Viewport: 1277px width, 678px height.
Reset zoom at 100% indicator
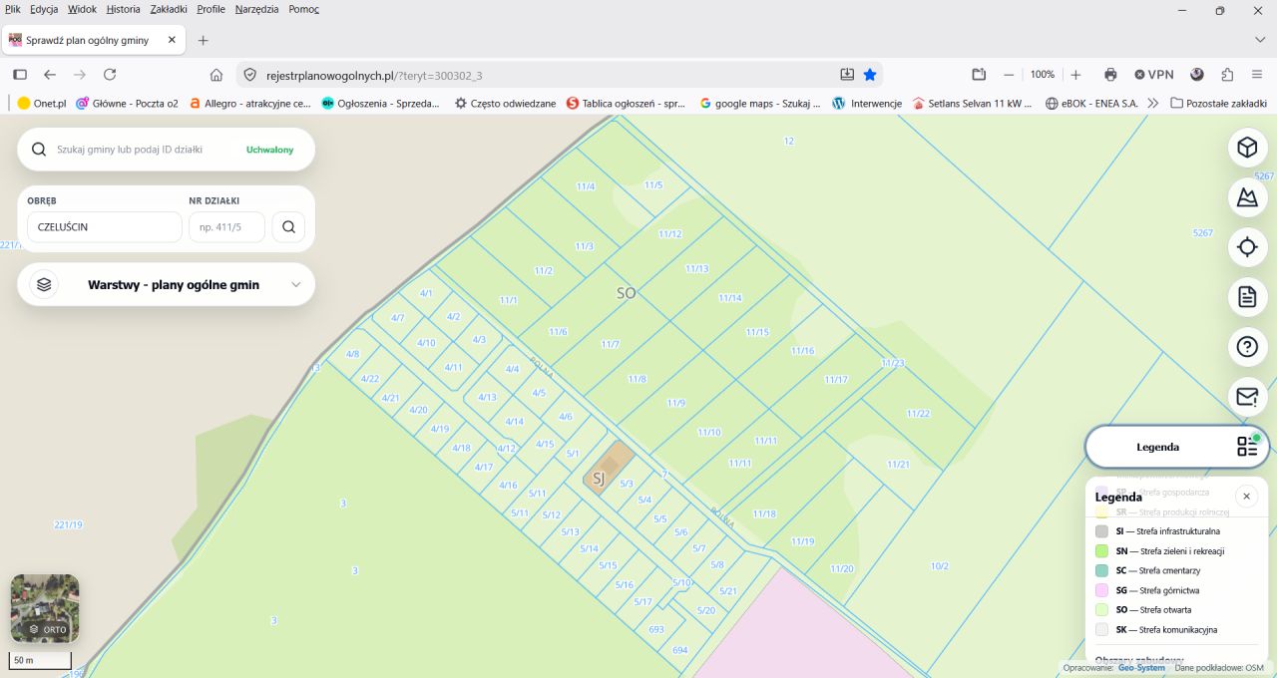[1043, 75]
